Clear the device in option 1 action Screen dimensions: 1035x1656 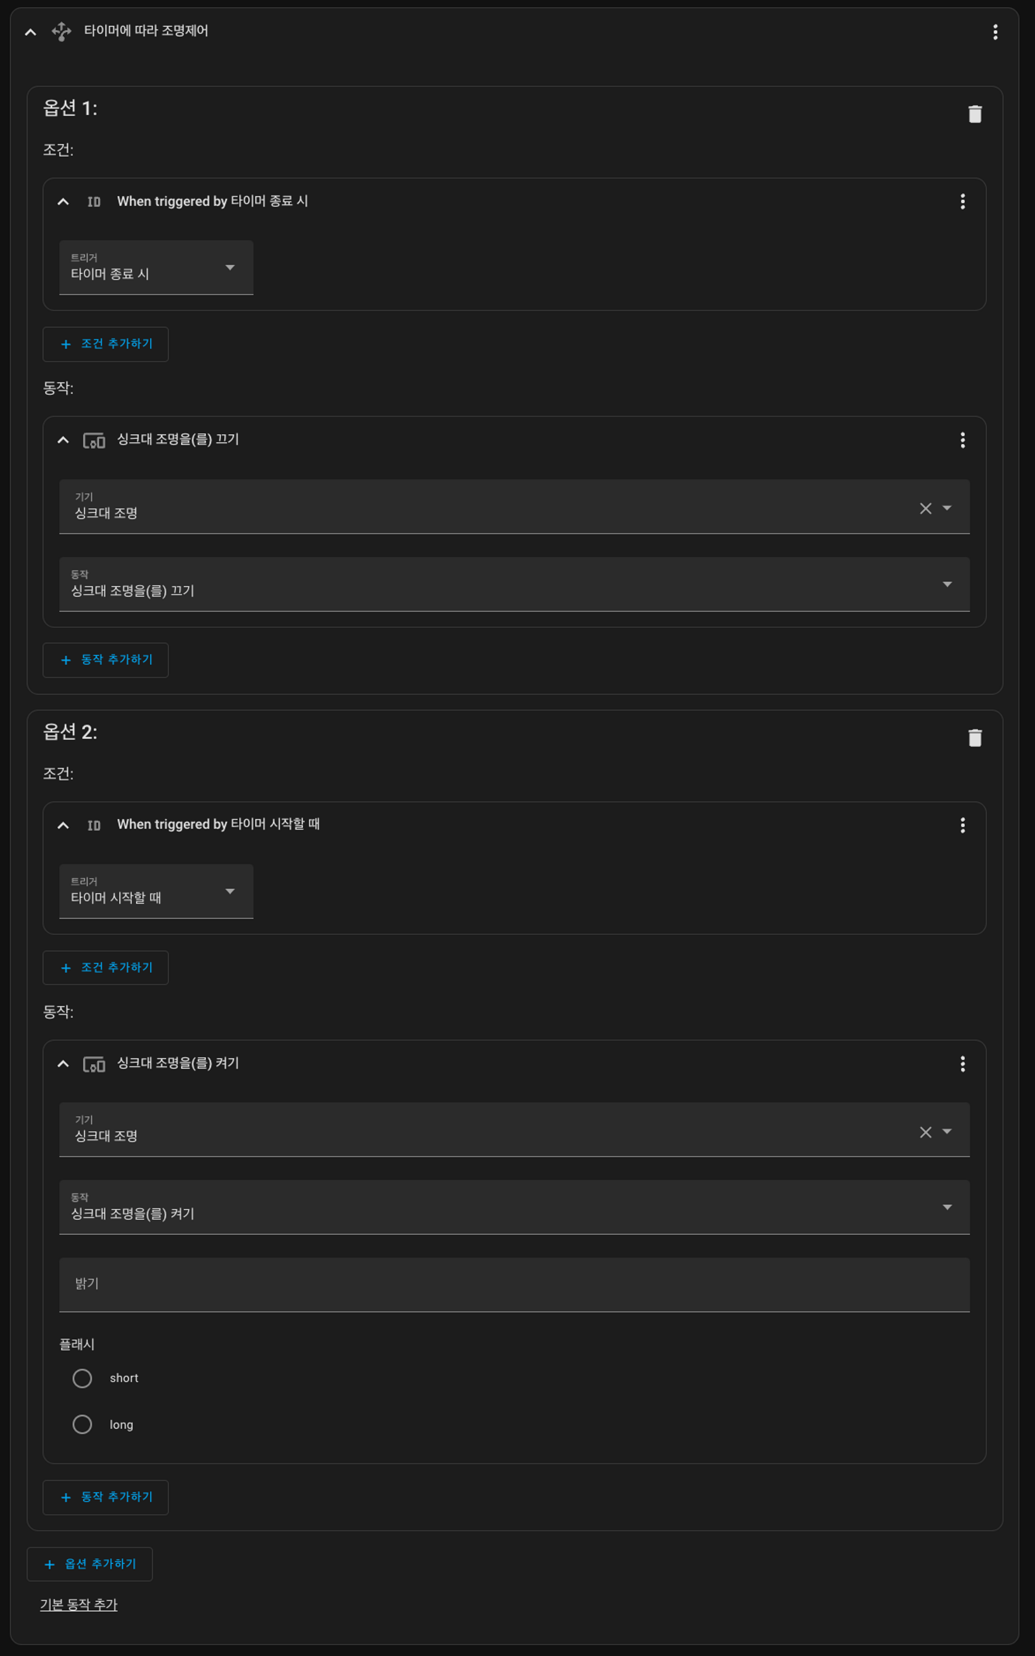coord(925,508)
